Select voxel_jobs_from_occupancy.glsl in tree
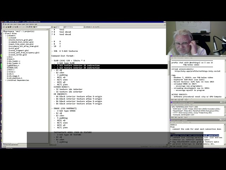The height and width of the screenshot is (170, 226). [25, 53]
